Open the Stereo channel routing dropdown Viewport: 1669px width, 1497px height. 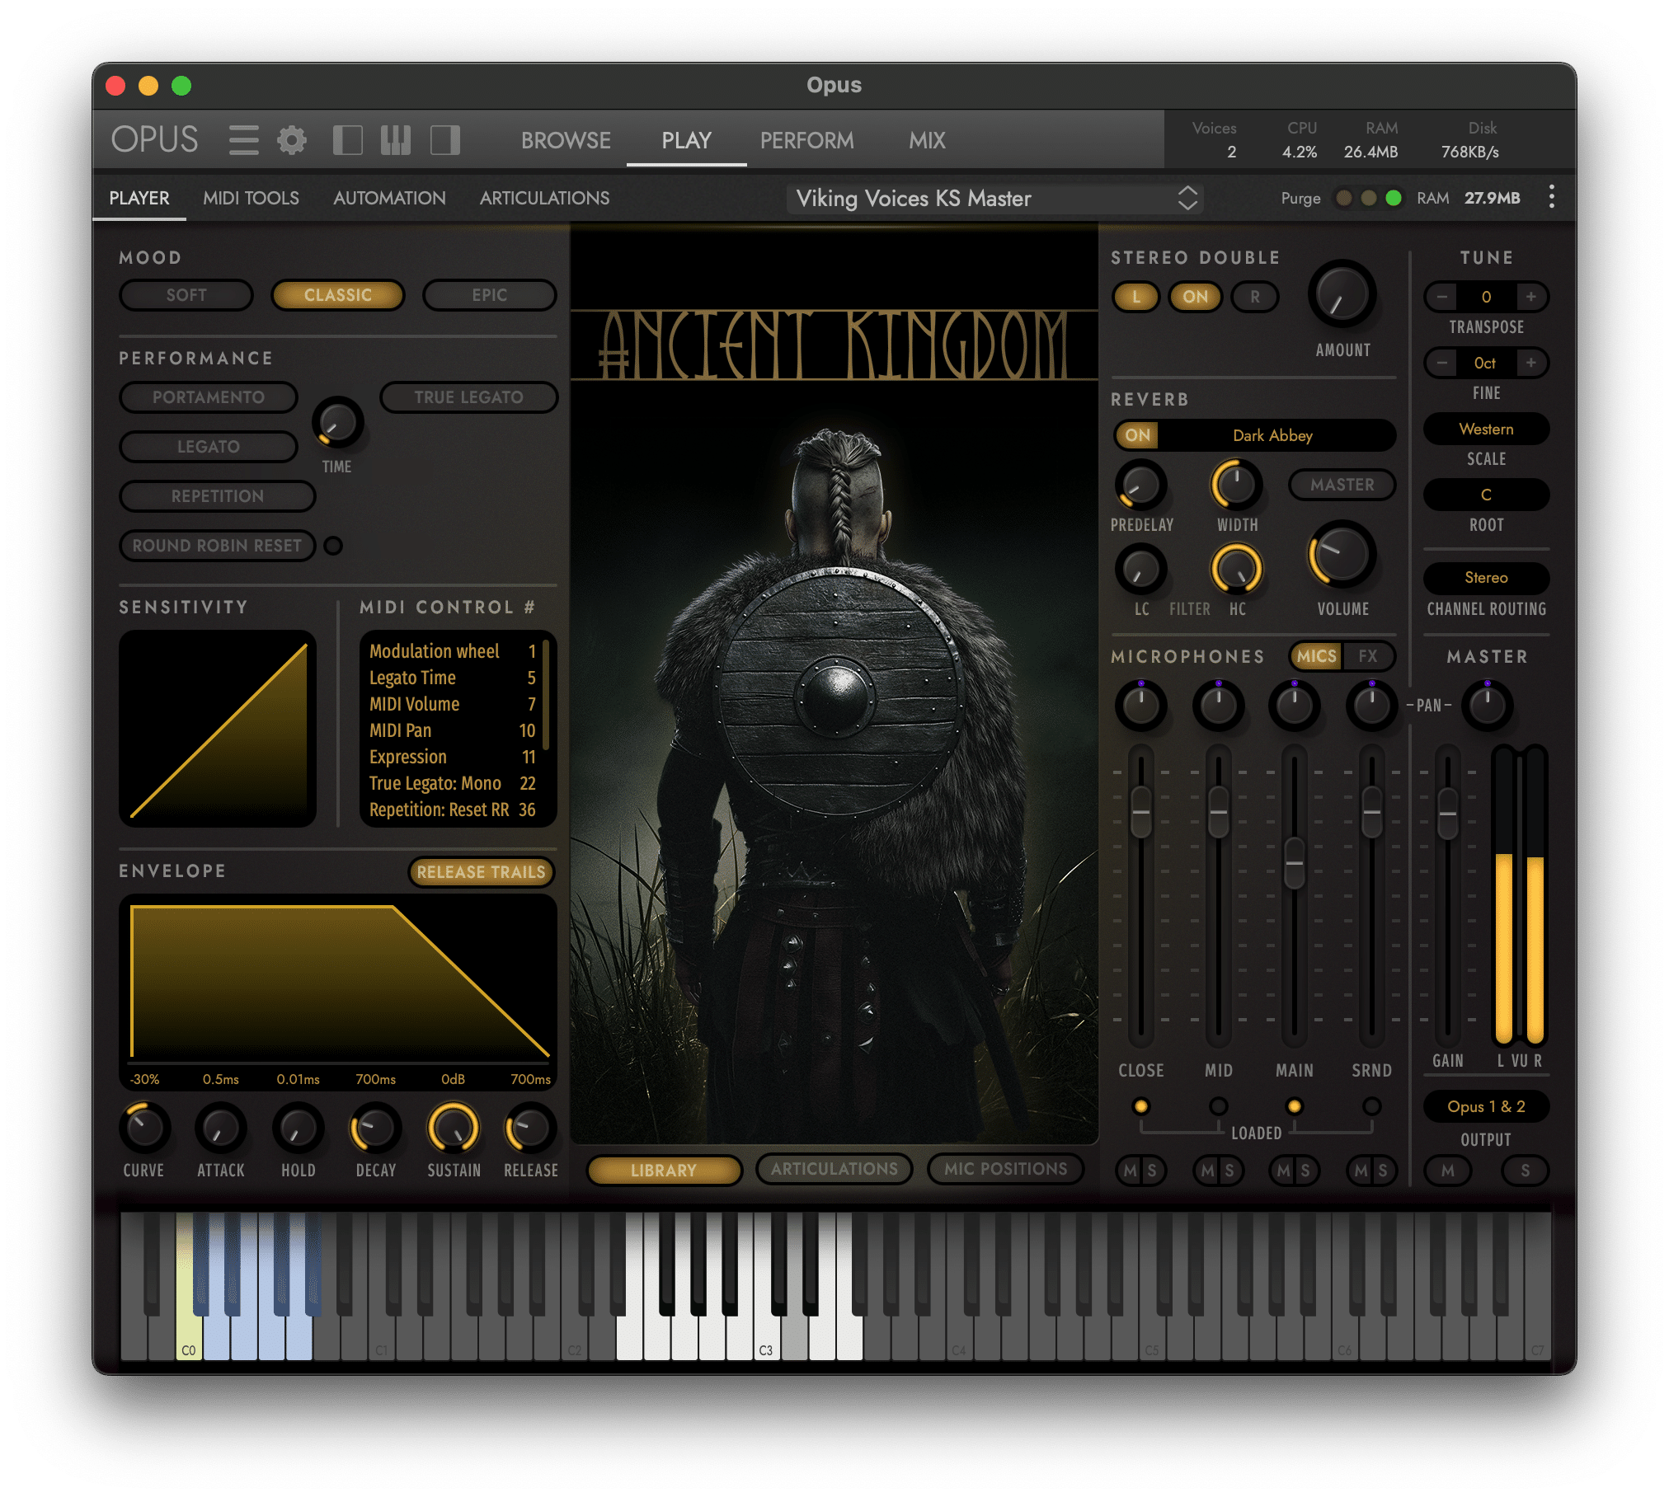(x=1486, y=578)
